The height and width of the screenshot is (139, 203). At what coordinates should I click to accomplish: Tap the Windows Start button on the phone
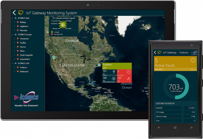click(x=175, y=128)
